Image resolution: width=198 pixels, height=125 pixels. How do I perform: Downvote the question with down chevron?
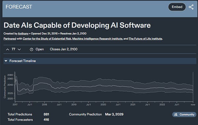pos(19,49)
